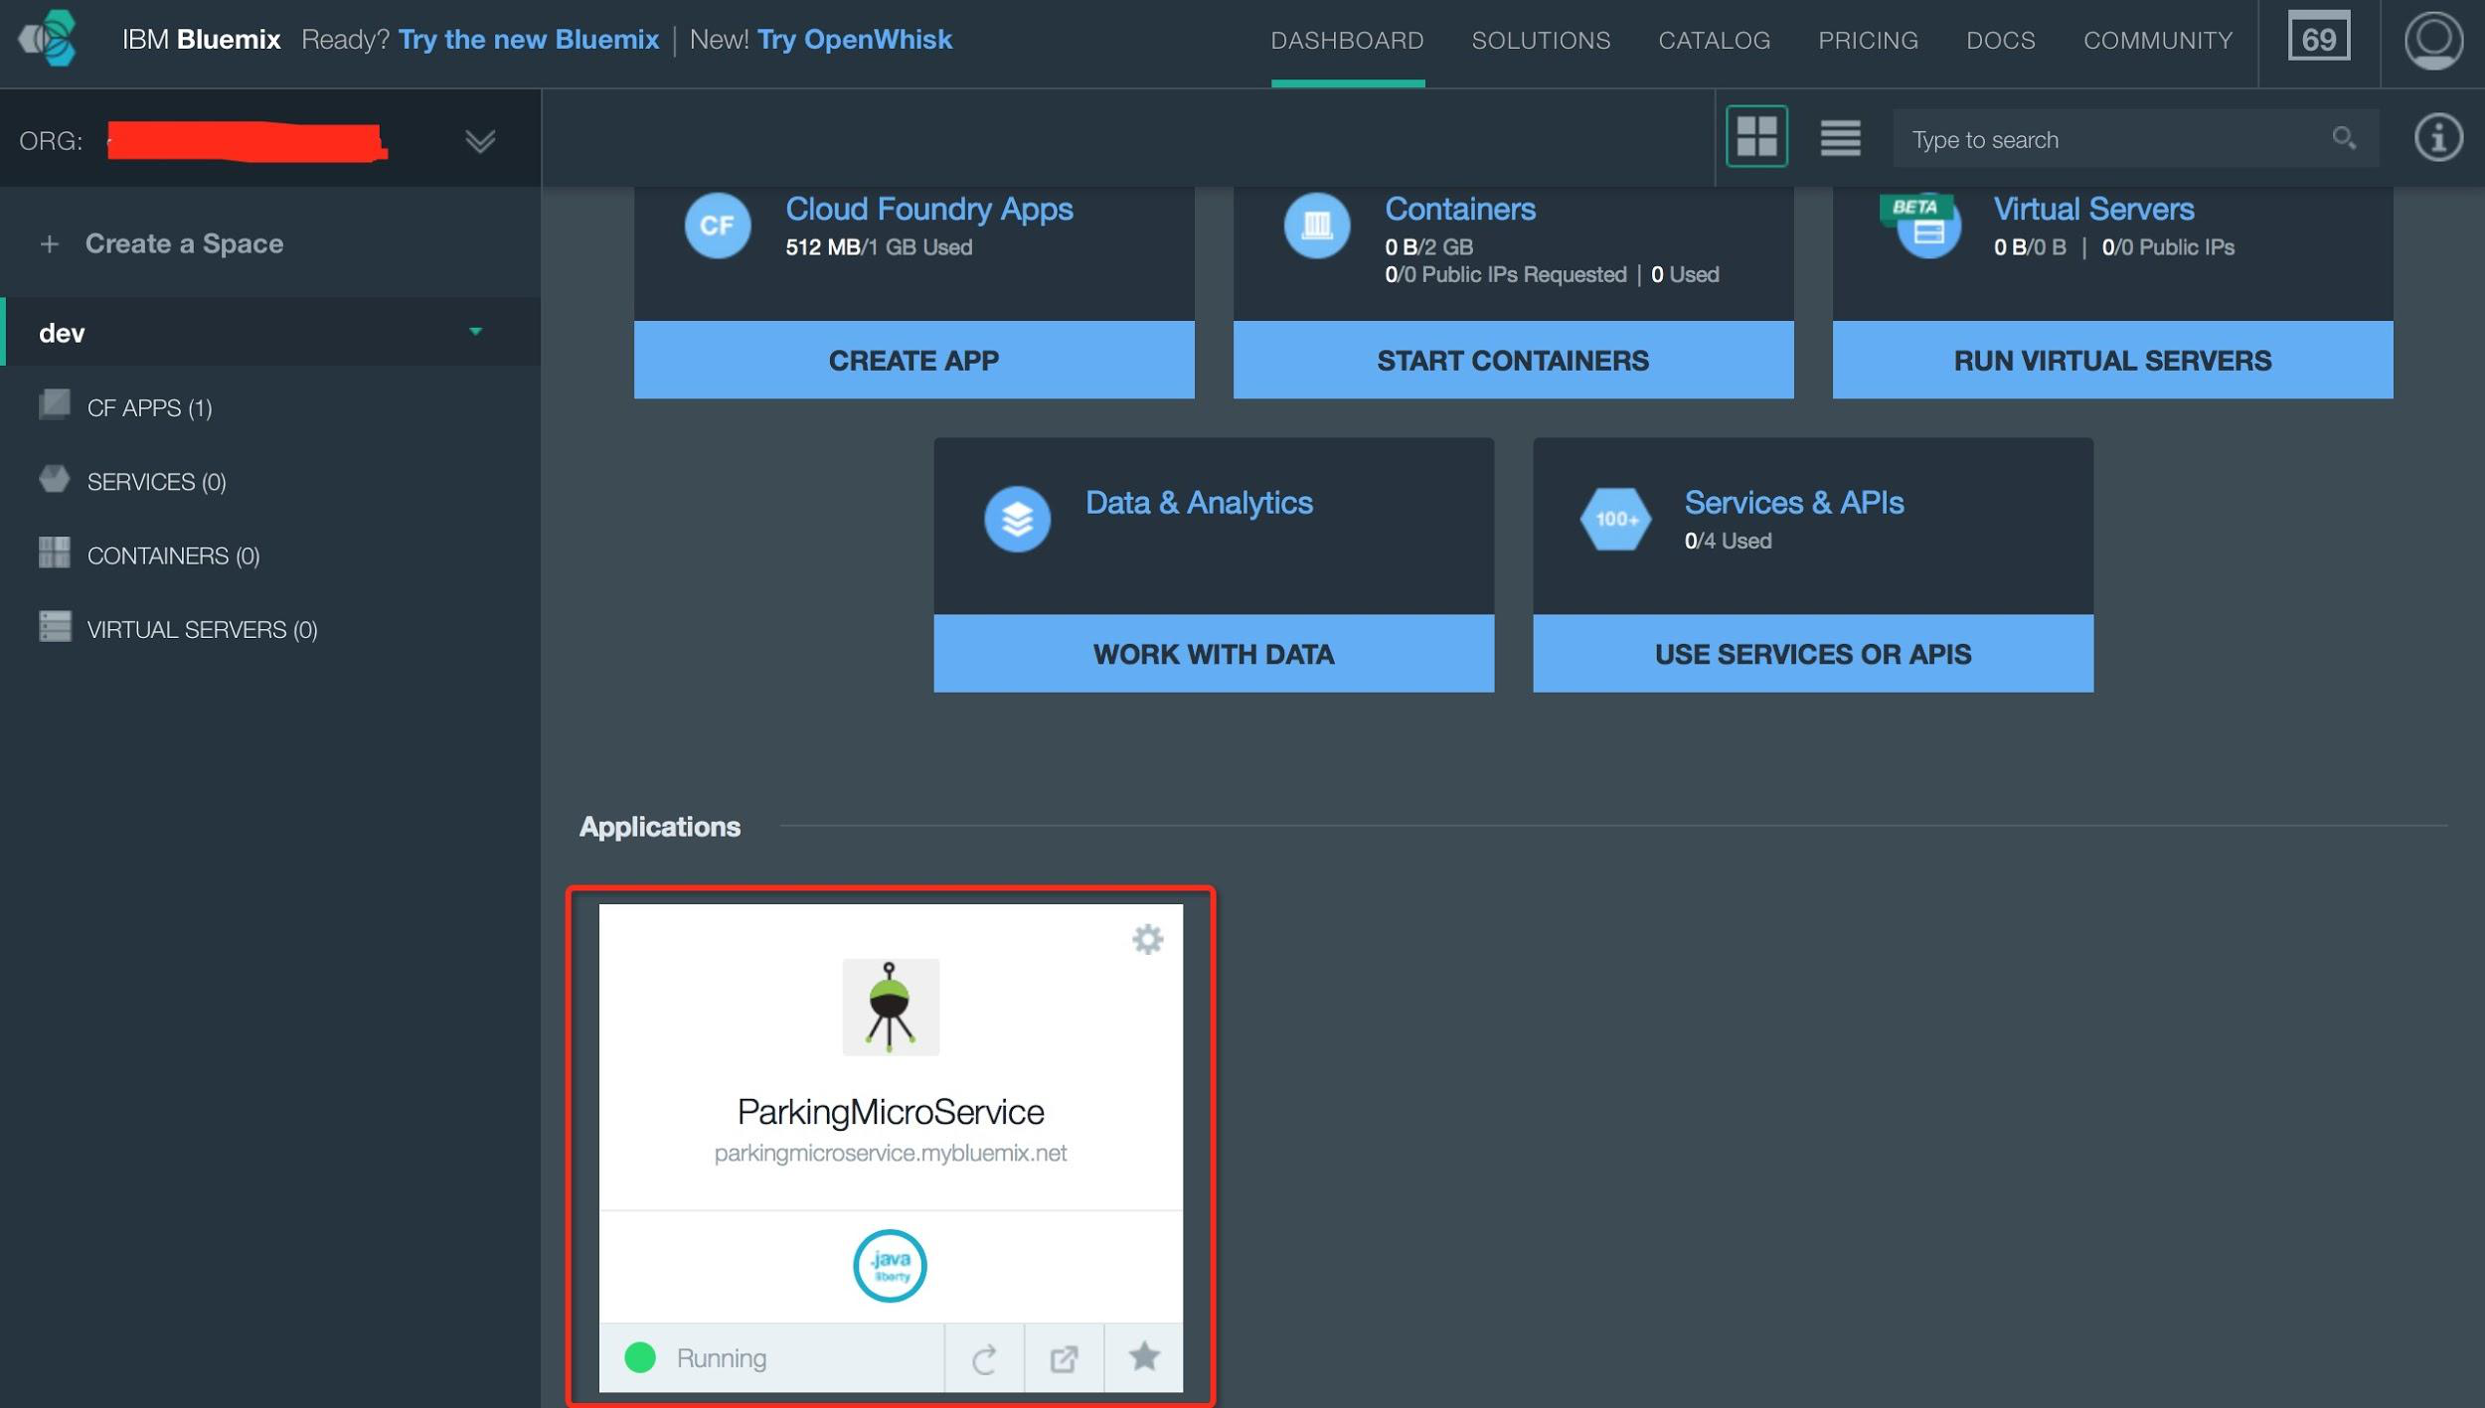This screenshot has height=1408, width=2485.
Task: Open the user profile avatar icon
Action: click(x=2433, y=40)
